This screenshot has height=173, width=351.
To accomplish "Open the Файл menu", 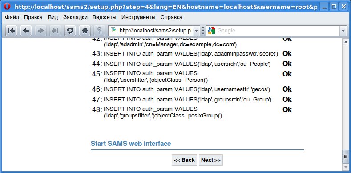I will [12, 17].
